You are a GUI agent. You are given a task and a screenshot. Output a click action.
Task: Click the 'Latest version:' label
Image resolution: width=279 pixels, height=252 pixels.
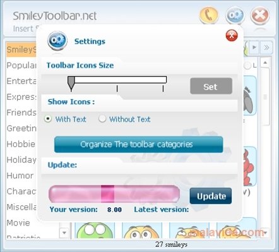coord(162,210)
